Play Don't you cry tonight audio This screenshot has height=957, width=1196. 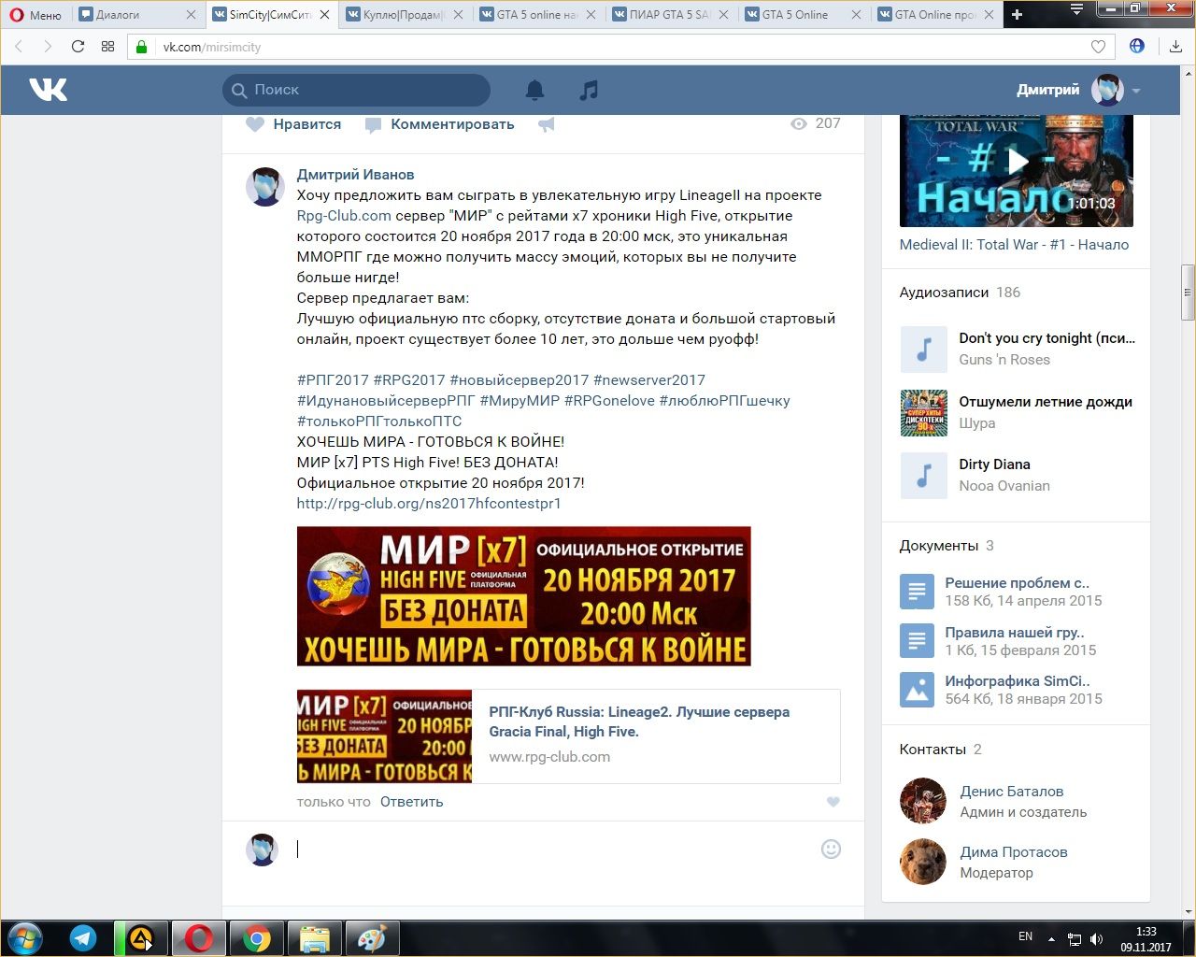click(x=923, y=349)
